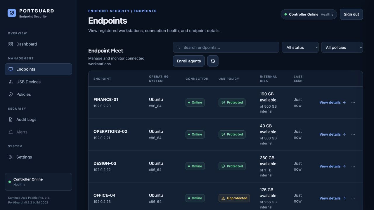Click the Alerts bell icon
Screen dimensions: 374x210
(x=11, y=132)
